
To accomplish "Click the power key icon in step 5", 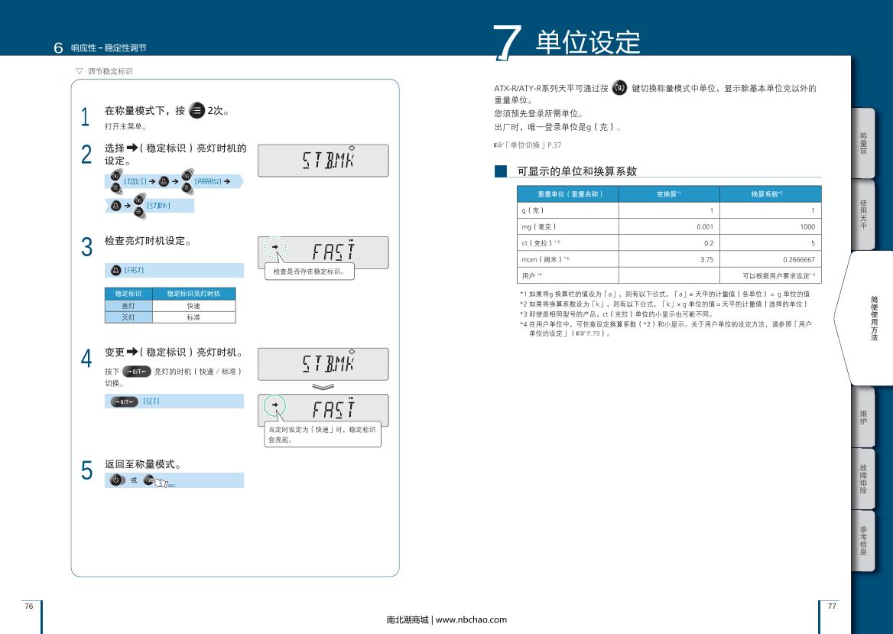I will (116, 480).
